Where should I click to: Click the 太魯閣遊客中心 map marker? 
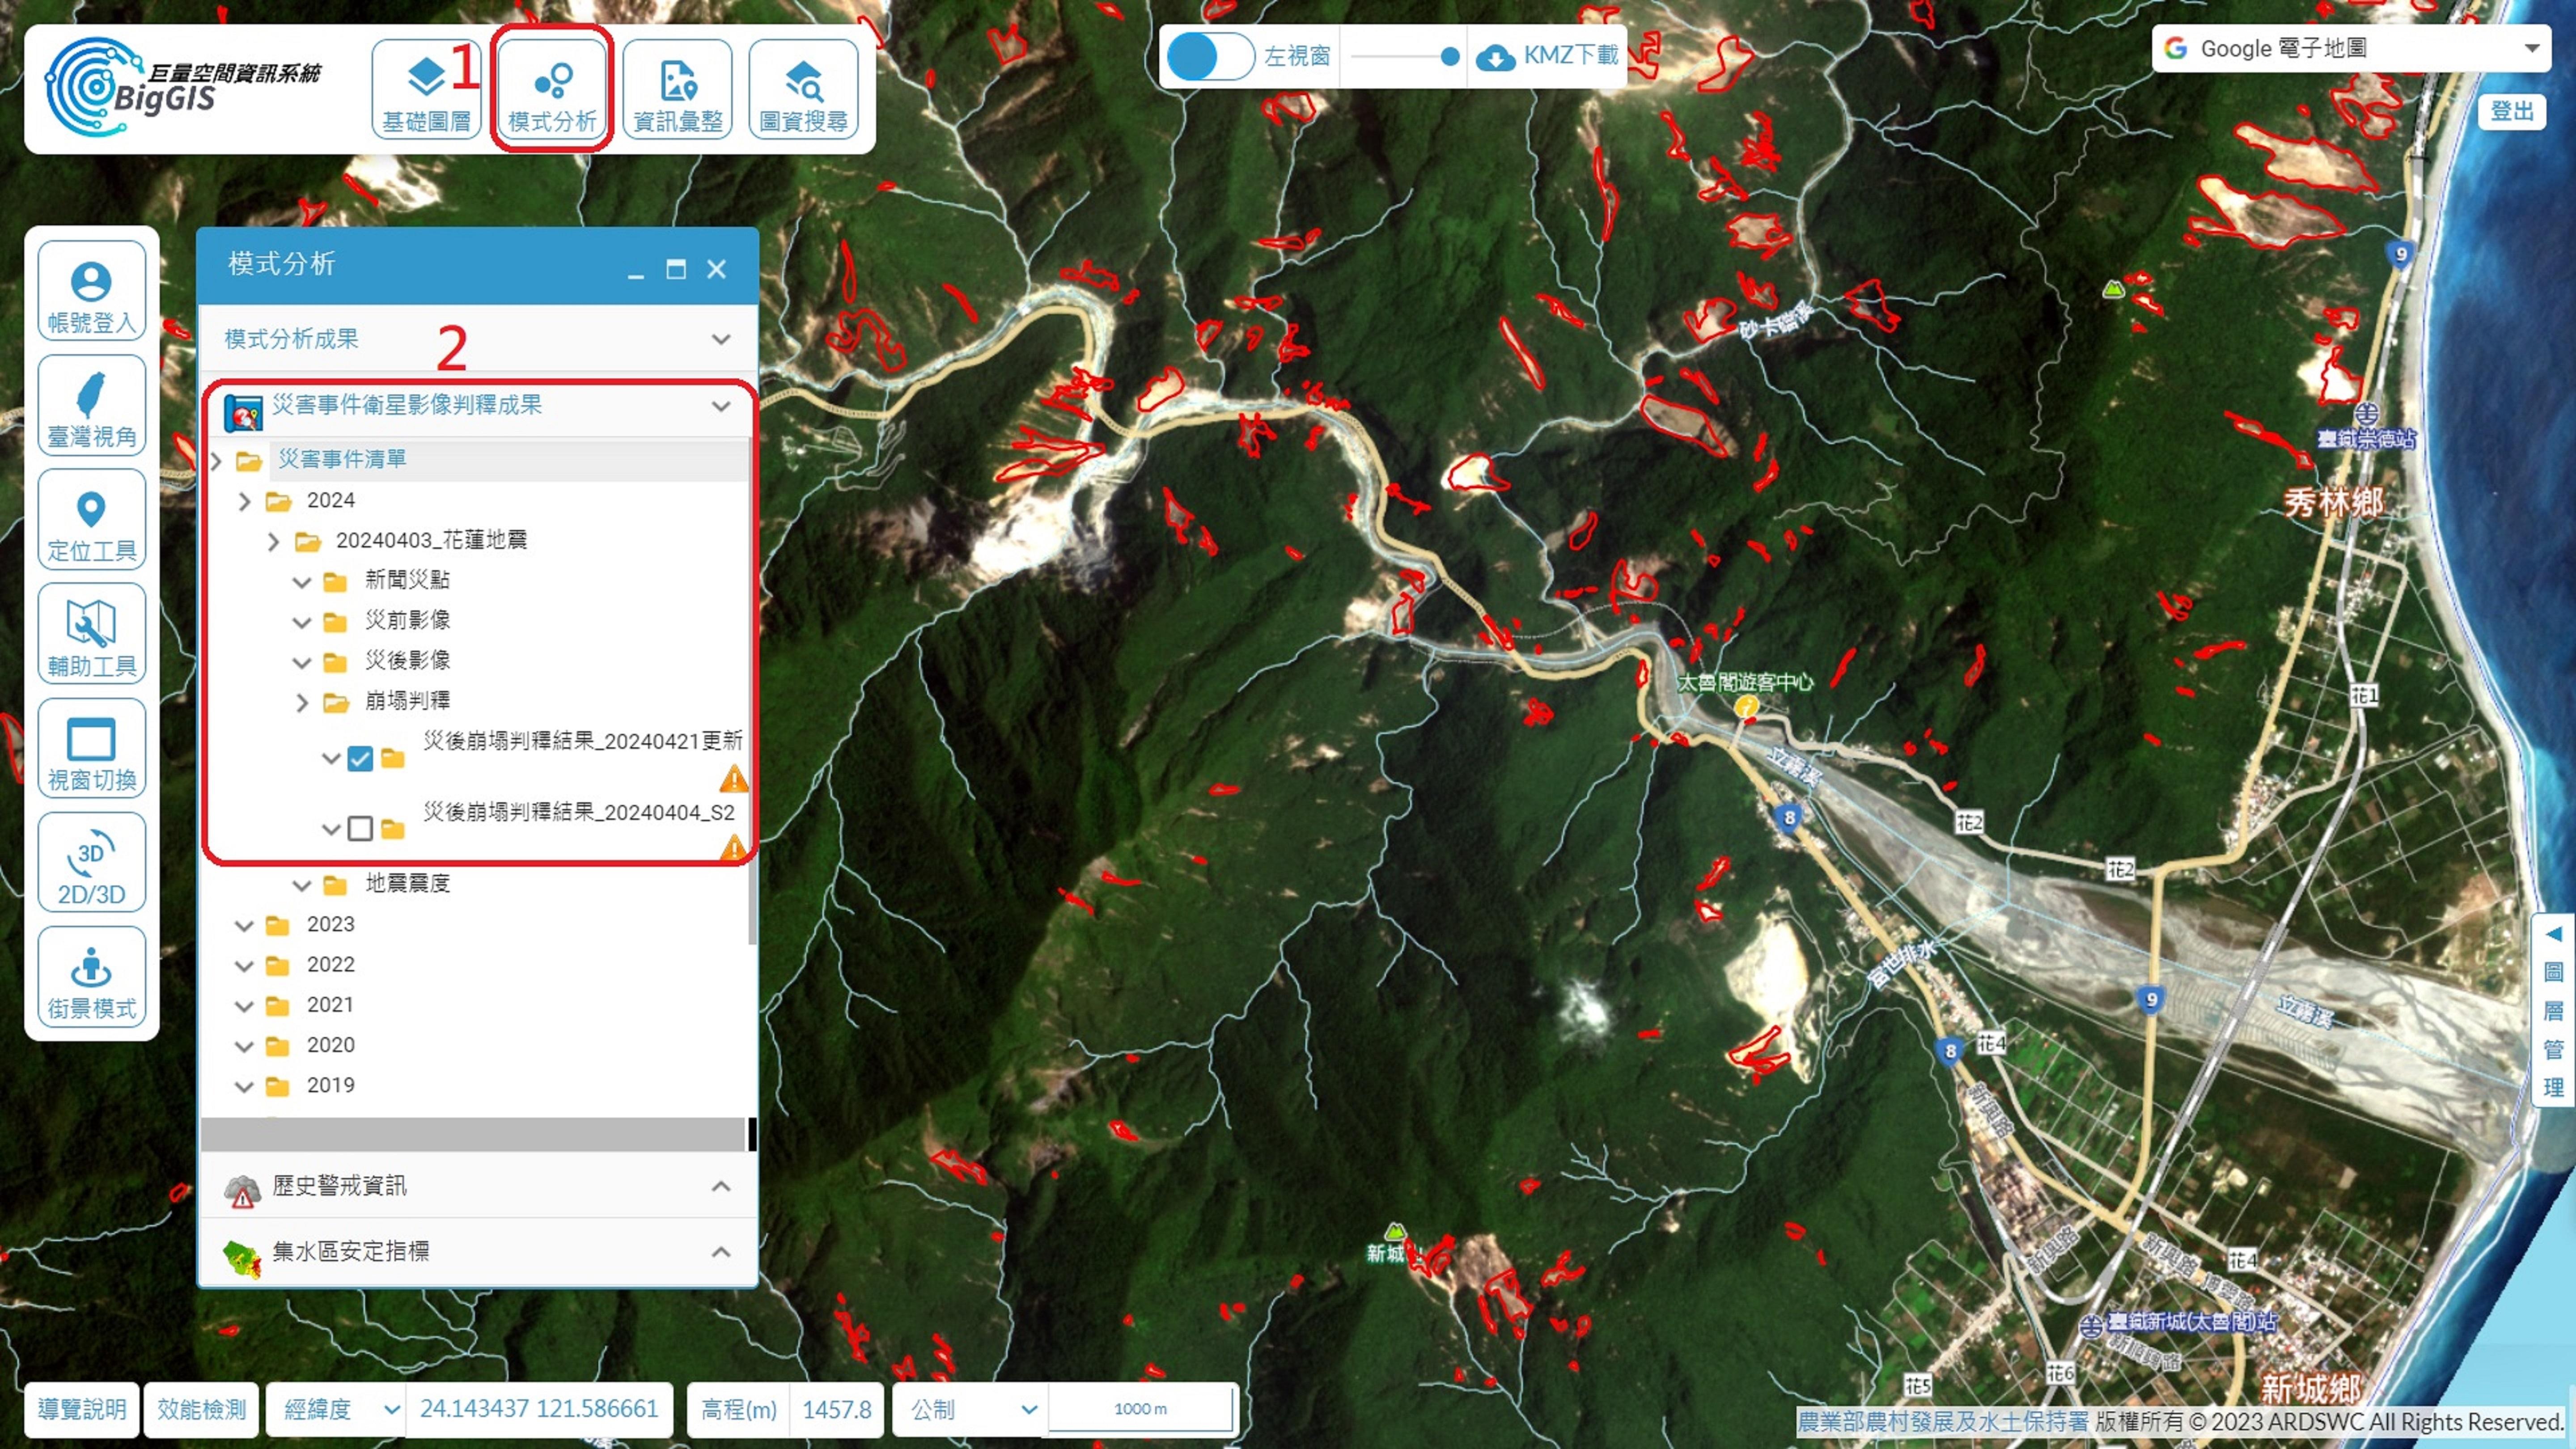(1747, 706)
